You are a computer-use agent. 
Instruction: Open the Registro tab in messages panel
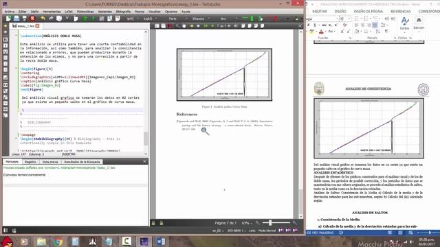point(30,162)
